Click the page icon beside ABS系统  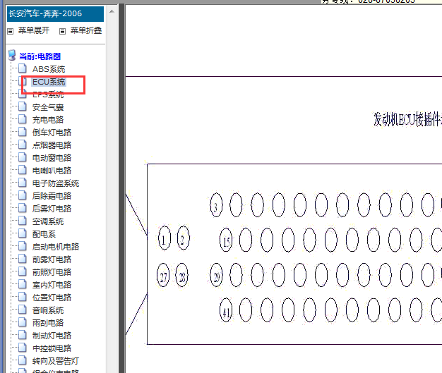coord(23,68)
